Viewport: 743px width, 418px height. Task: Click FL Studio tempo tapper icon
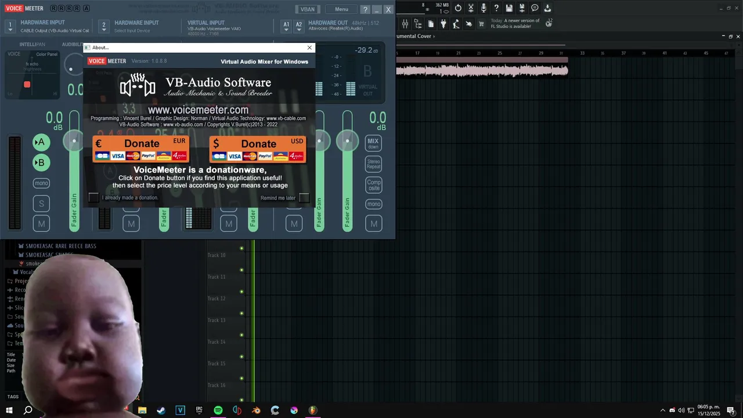click(456, 24)
